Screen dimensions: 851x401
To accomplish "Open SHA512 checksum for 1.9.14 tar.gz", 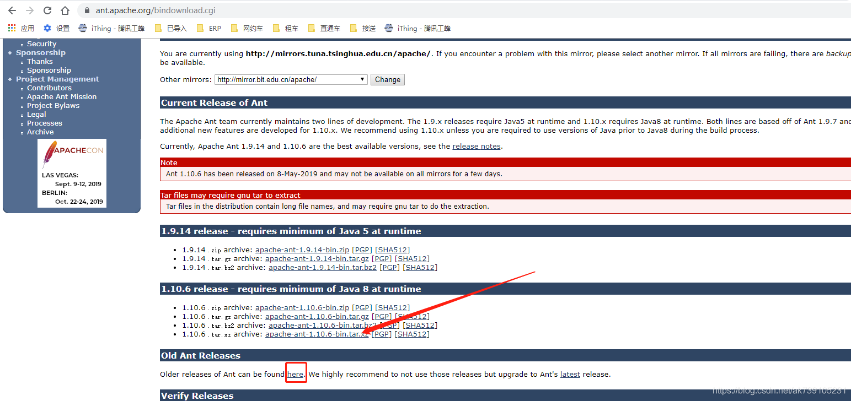I will pos(412,259).
